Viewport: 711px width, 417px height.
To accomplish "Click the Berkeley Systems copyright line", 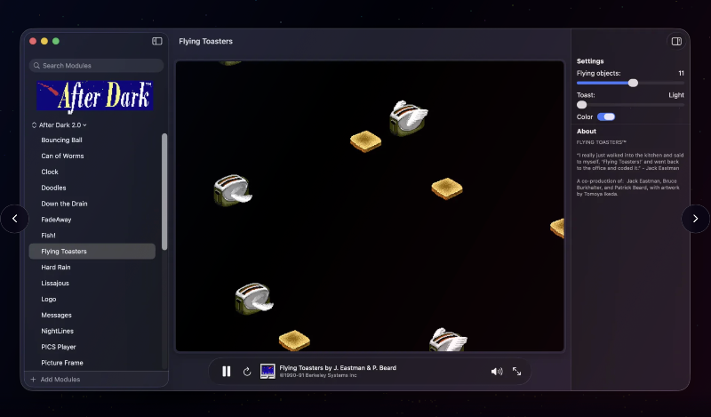I will pos(318,376).
